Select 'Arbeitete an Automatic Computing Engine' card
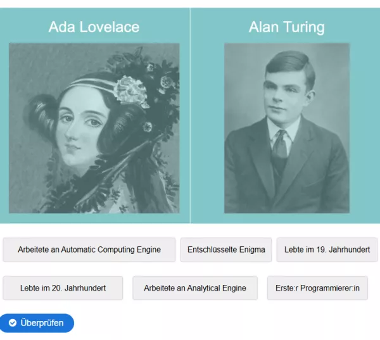Viewport: 380px width, 340px height. 89,250
